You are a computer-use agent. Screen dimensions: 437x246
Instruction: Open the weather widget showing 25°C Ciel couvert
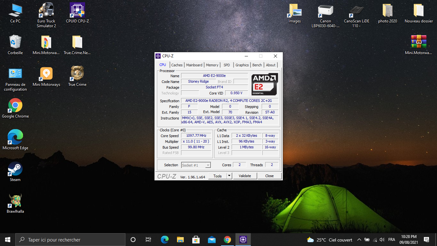(330, 240)
